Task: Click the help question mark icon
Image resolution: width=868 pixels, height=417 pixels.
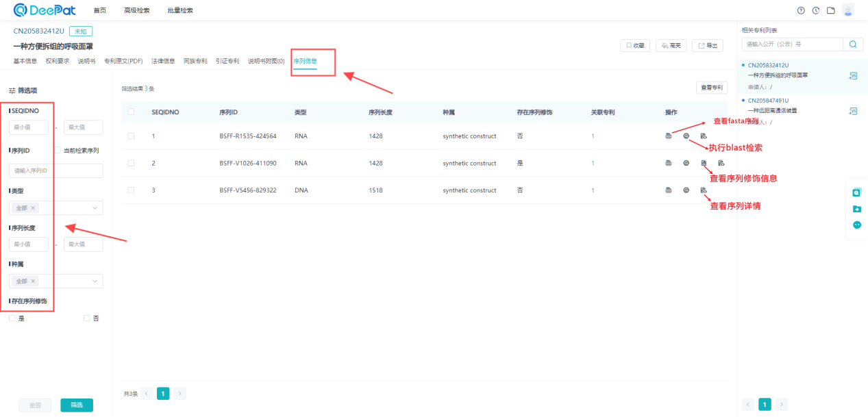Action: 801,10
